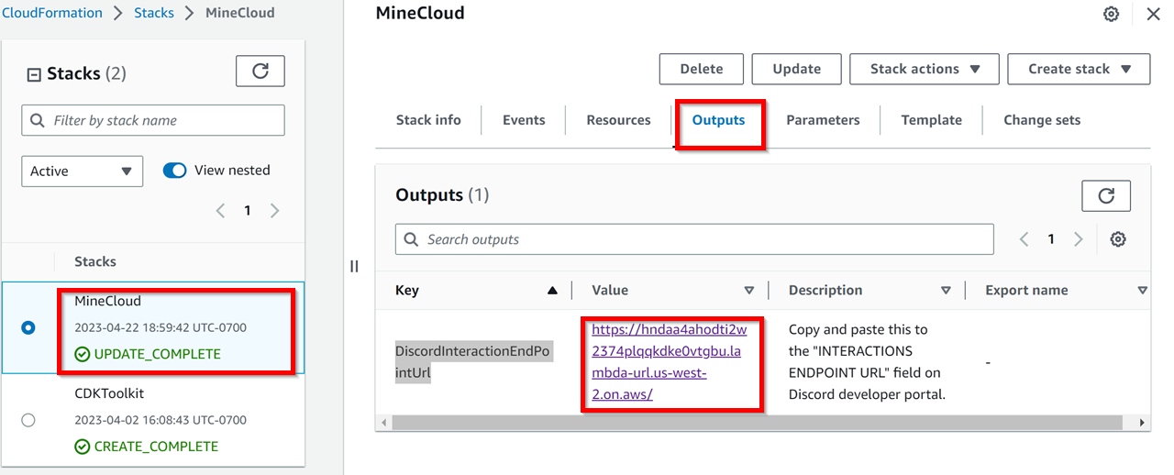Go to previous page of stacks
1174x475 pixels.
pos(220,211)
